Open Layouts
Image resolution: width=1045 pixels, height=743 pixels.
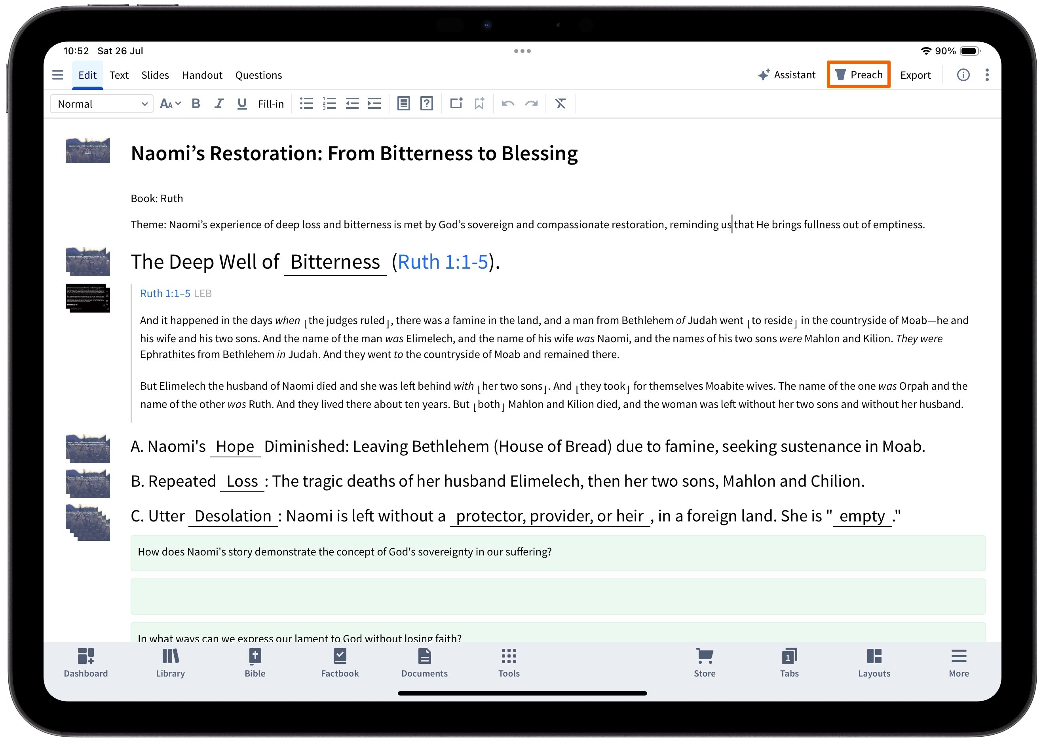(x=874, y=663)
